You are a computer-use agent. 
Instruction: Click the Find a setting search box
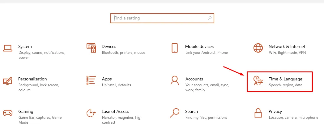click(161, 18)
